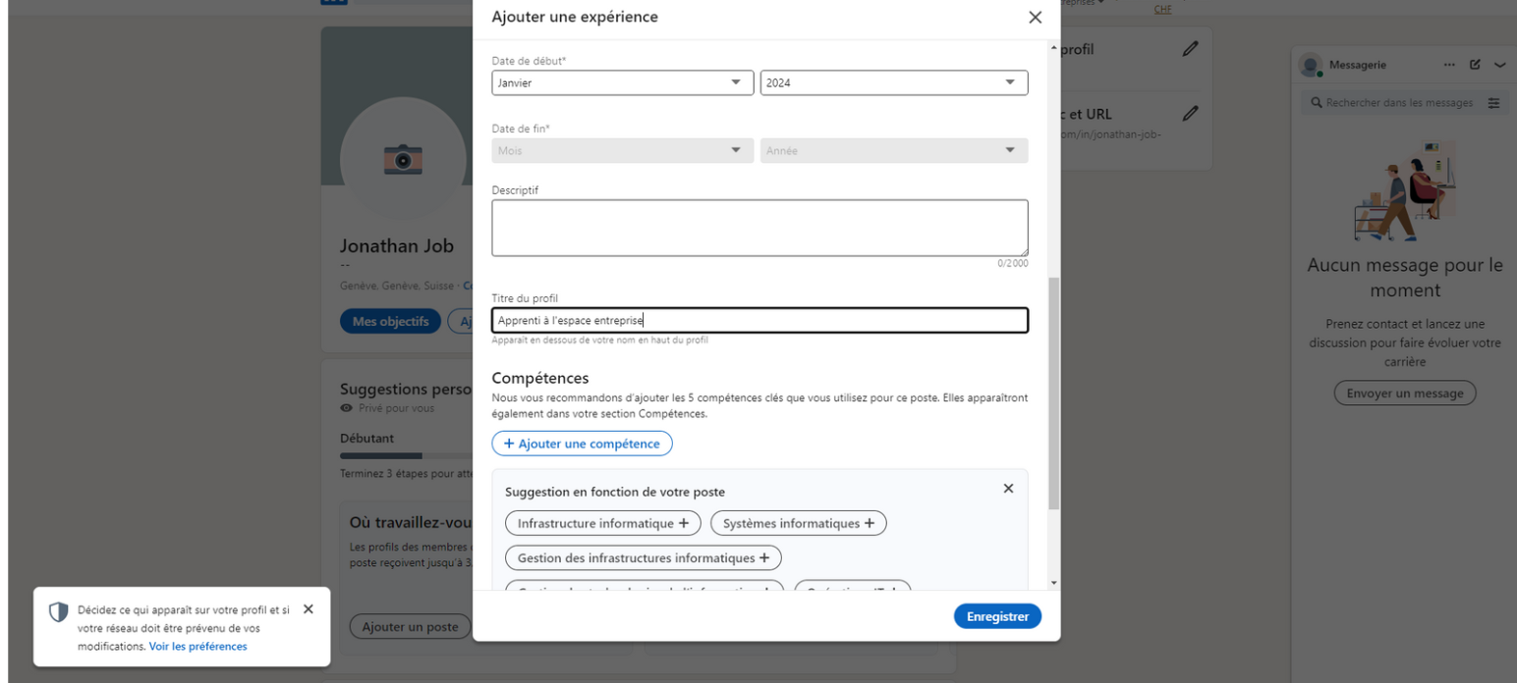Add the Infrastructure informatique skill suggestion
The height and width of the screenshot is (683, 1517).
602,523
